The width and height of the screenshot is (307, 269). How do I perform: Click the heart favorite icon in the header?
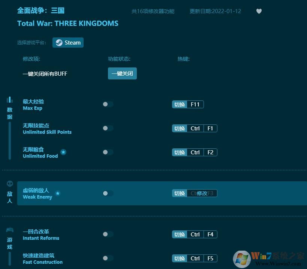(259, 11)
